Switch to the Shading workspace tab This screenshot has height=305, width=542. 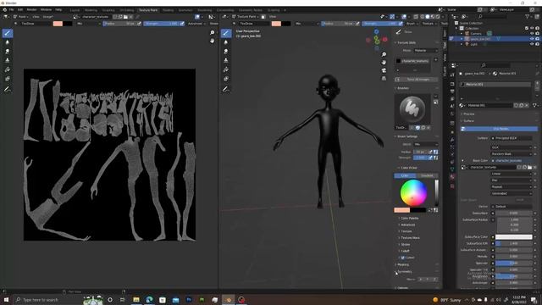point(169,10)
